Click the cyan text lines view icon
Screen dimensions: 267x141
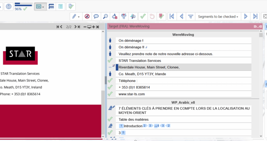61,6
